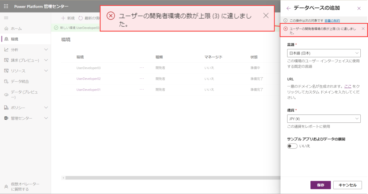The height and width of the screenshot is (194, 368).
Task: Open the more options dots for UserDeveloper02
Action: tap(142, 79)
